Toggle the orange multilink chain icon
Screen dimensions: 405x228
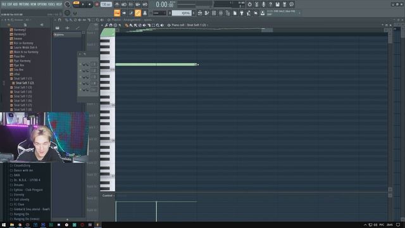click(138, 13)
